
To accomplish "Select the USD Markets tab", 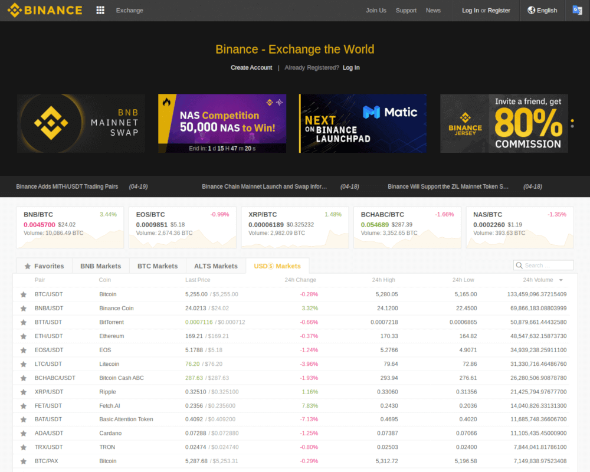I will point(277,266).
